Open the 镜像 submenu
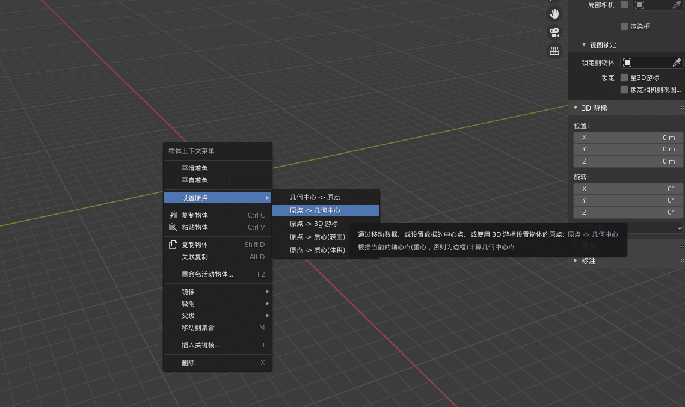 (218, 292)
